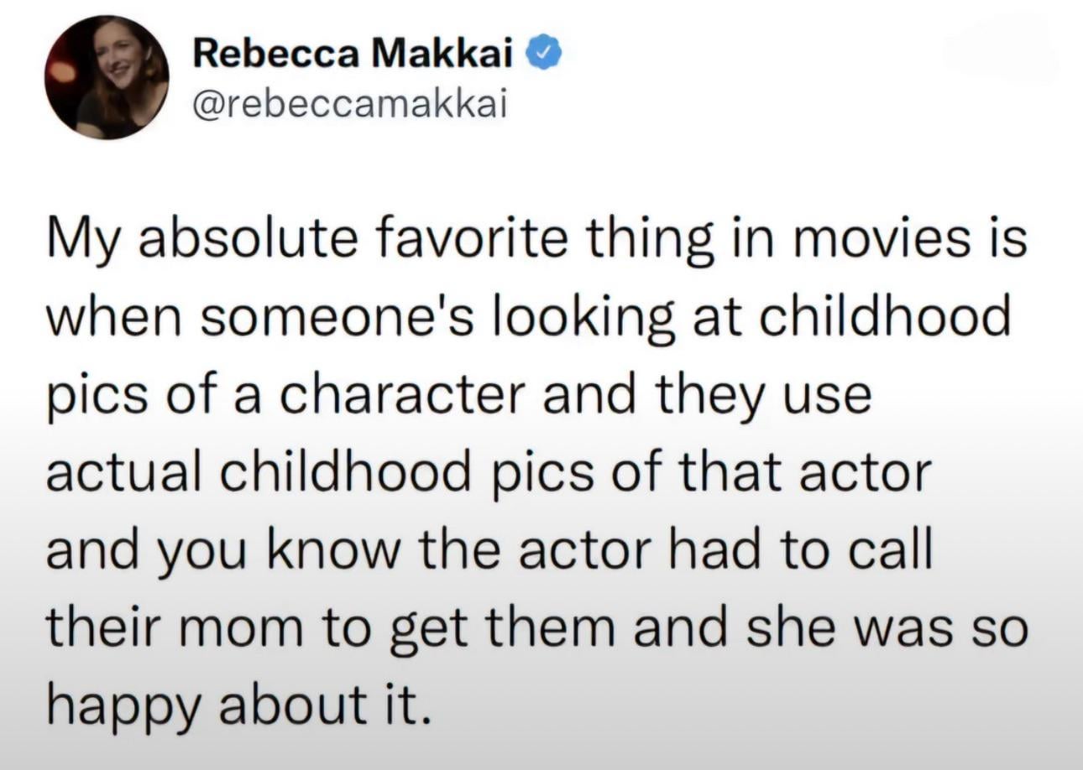Click the word "mom" in the tweet
The width and height of the screenshot is (1083, 770).
(x=242, y=631)
